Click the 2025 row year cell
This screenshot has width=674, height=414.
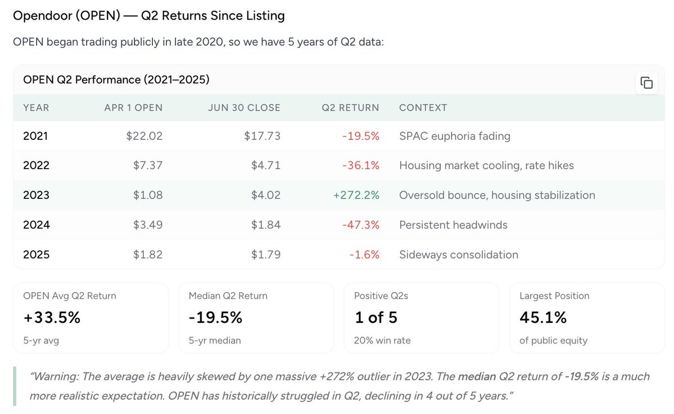click(x=36, y=254)
